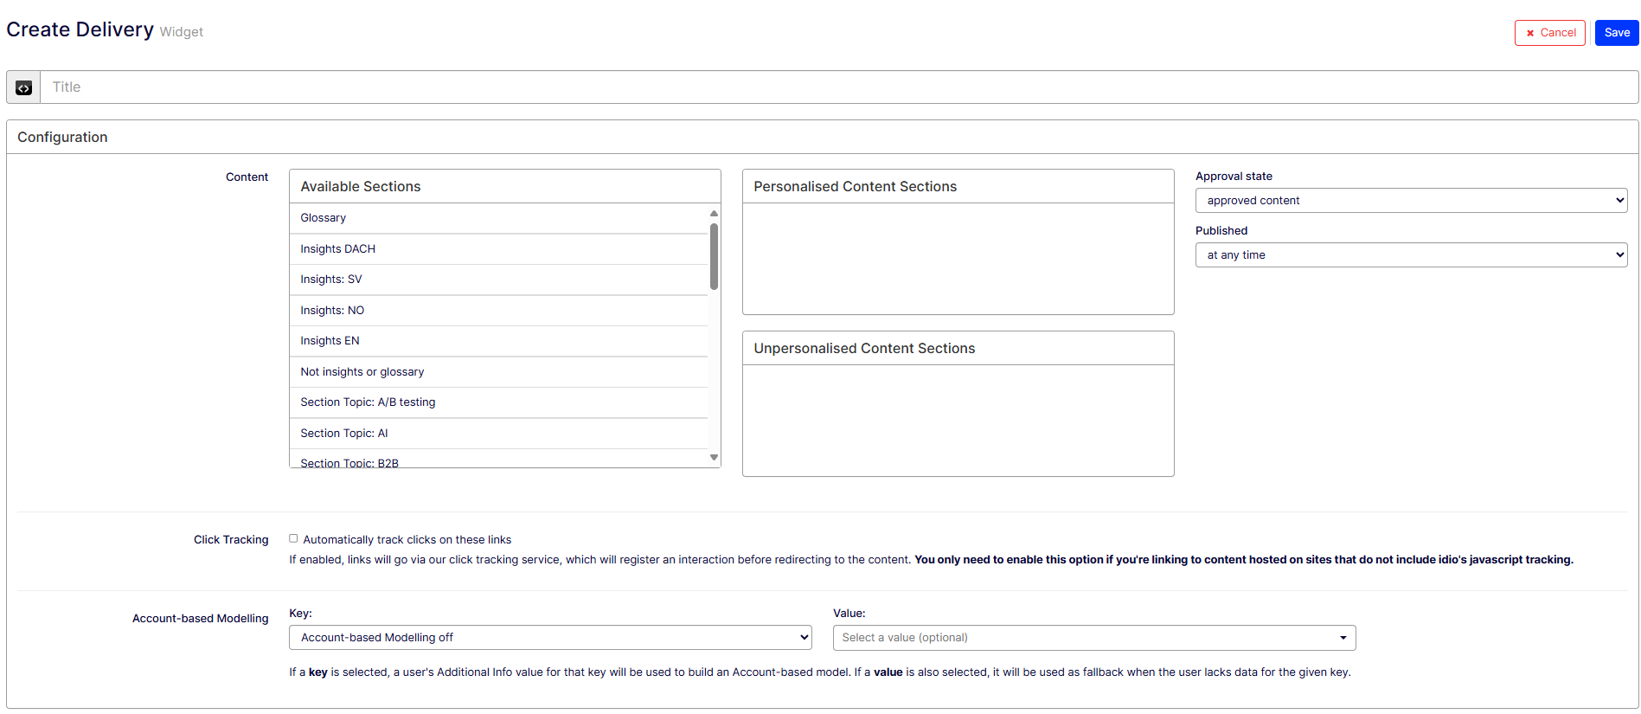The height and width of the screenshot is (714, 1641).
Task: Click the Available Sections scroll down arrow
Action: 714,457
